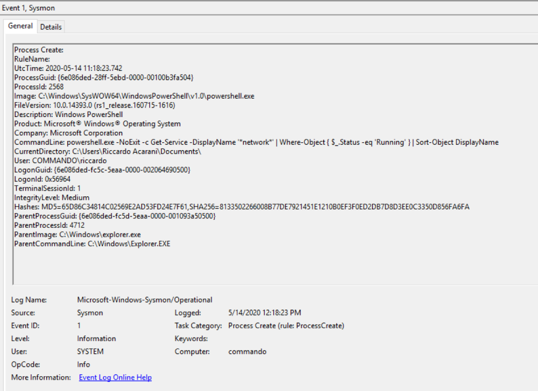Click the Level Information label
Viewport: 538px width, 391px height.
[x=96, y=339]
